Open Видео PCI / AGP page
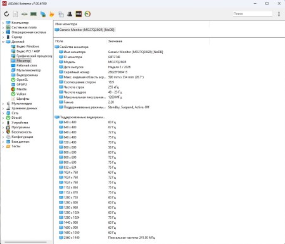This screenshot has width=285, height=244. pyautogui.click(x=28, y=51)
